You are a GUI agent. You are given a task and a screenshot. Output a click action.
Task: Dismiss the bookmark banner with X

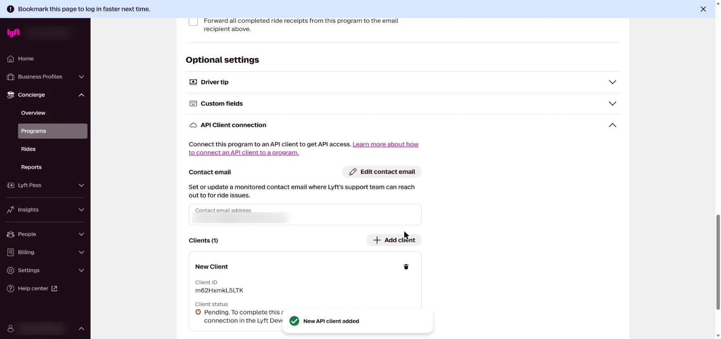[x=703, y=9]
